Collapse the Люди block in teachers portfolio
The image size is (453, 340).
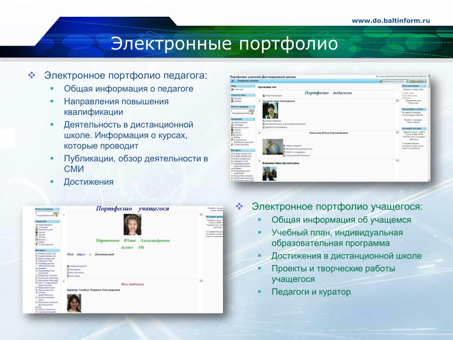[254, 86]
